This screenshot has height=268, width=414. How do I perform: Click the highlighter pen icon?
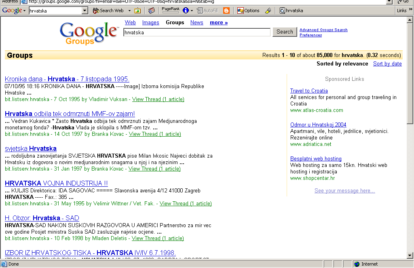pyautogui.click(x=268, y=11)
